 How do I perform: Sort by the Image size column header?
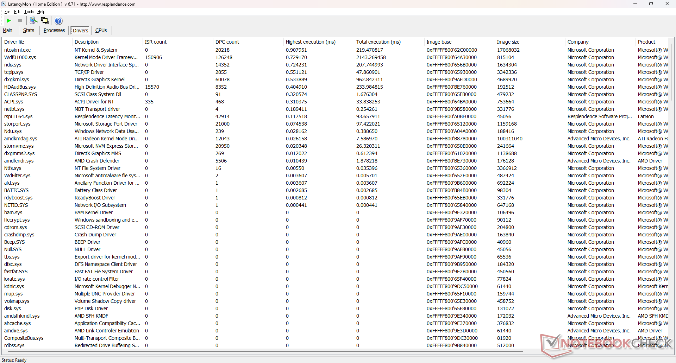click(x=530, y=42)
